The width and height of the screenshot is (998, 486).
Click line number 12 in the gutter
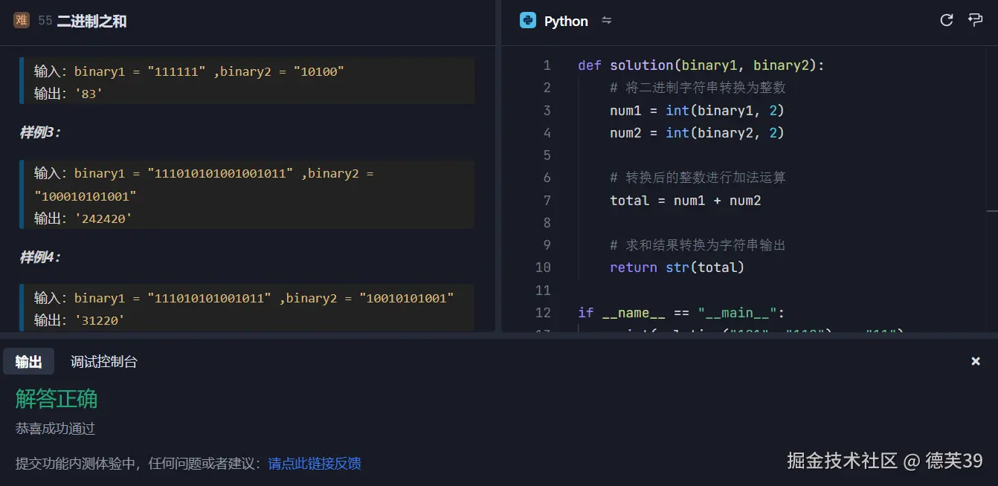543,313
